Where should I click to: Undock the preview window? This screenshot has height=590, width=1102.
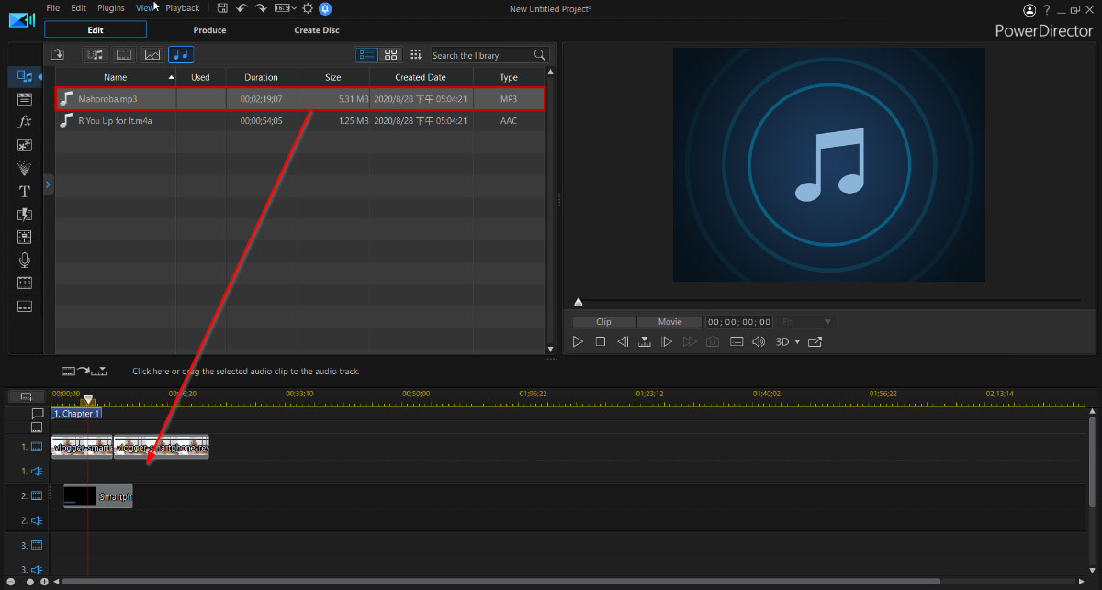click(x=815, y=341)
